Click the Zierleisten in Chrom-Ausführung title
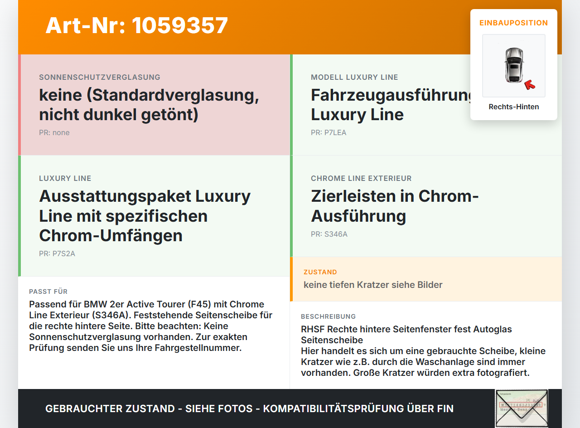Viewport: 580px width, 428px height. pyautogui.click(x=395, y=206)
